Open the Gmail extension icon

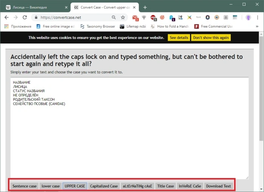click(x=135, y=18)
